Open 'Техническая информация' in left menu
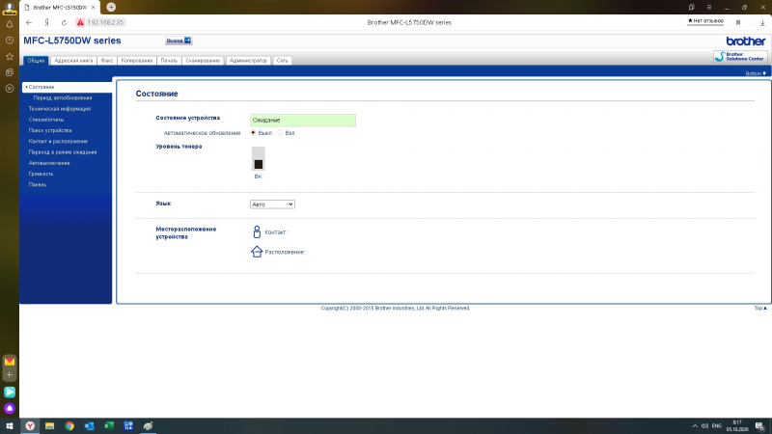This screenshot has height=434, width=772. point(59,109)
